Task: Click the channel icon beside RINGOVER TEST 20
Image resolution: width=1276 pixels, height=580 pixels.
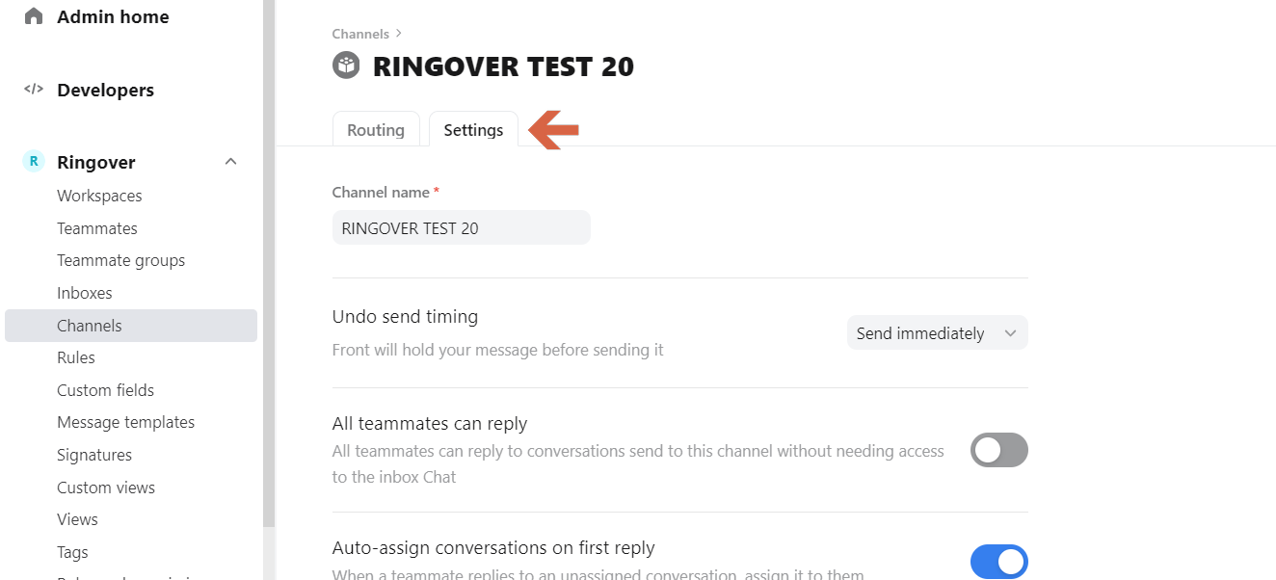Action: tap(346, 66)
